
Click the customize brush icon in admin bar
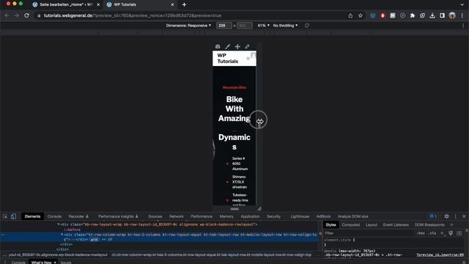click(228, 46)
